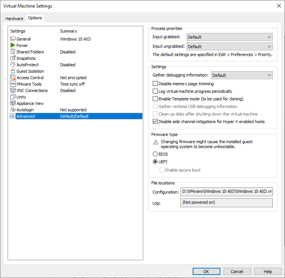Open Gather debugging information dropdown
285x278 pixels.
[x=242, y=75]
